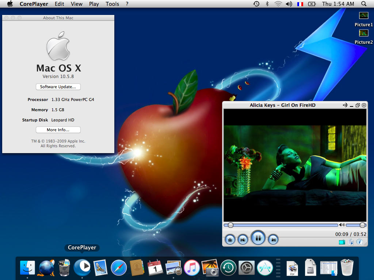Image resolution: width=374 pixels, height=280 pixels.
Task: Open the Apple menu
Action: (x=10, y=4)
